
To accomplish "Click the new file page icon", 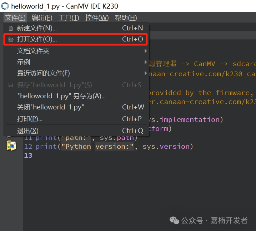I will coord(11,28).
